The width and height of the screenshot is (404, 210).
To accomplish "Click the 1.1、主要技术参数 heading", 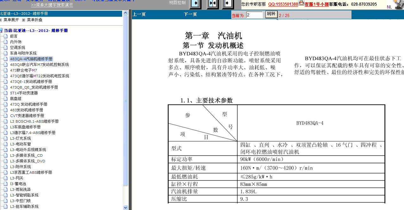I will (x=207, y=101).
